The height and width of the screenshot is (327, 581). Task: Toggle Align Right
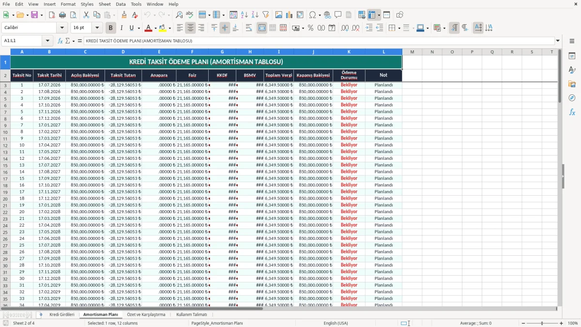click(201, 28)
